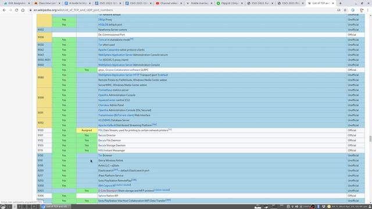The width and height of the screenshot is (372, 209).
Task: Open the D-Link Shareport link
Action: [108, 190]
